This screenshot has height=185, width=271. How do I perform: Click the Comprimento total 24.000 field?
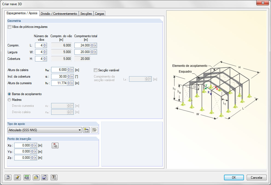pos(82,45)
